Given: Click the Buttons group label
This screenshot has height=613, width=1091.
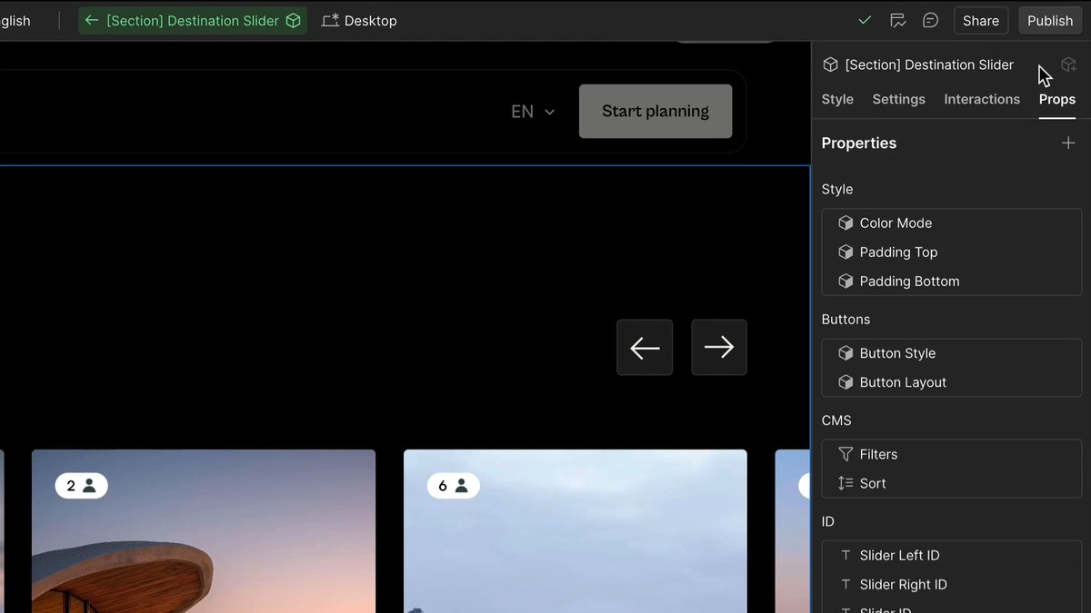Looking at the screenshot, I should pos(846,320).
